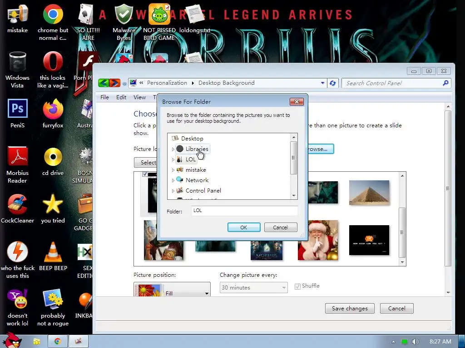The width and height of the screenshot is (465, 348).
Task: Select Desktop in the folder tree
Action: [192, 139]
